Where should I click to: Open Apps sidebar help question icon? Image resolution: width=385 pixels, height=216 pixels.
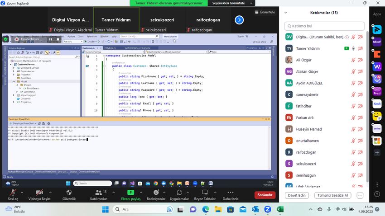click(377, 194)
